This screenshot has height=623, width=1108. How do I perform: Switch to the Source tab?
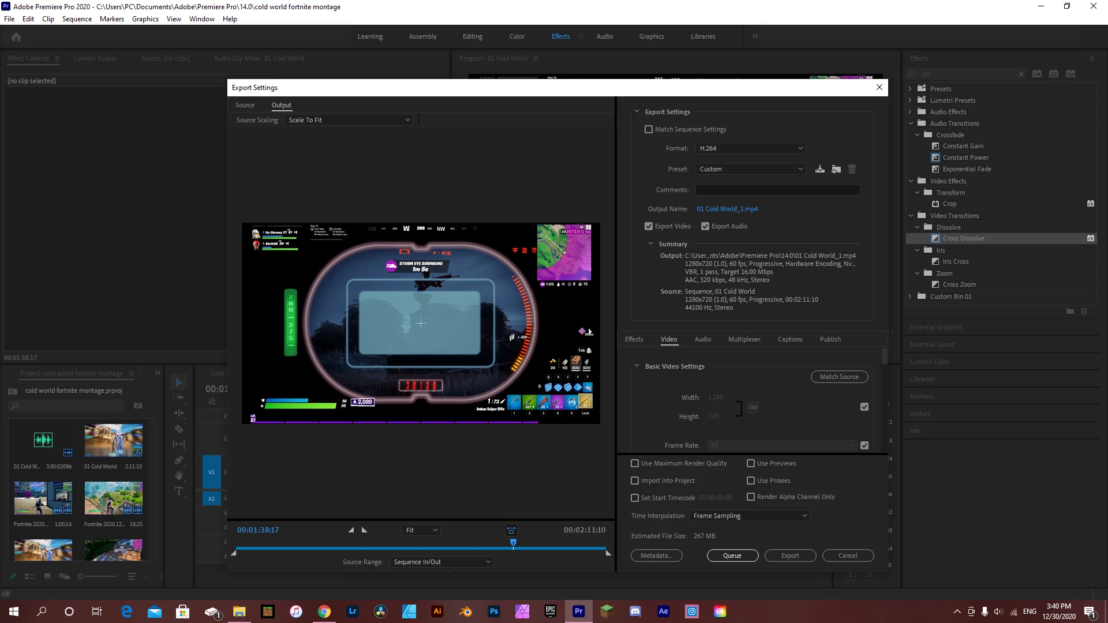(245, 105)
